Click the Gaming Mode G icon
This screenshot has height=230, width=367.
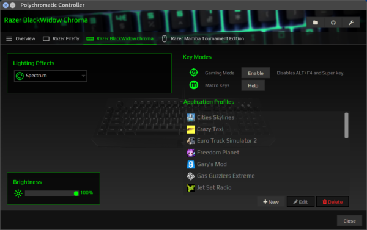point(193,73)
